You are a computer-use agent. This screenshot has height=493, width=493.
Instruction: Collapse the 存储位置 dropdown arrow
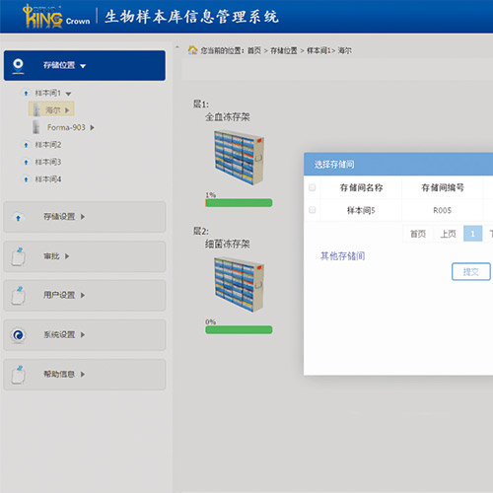click(83, 66)
